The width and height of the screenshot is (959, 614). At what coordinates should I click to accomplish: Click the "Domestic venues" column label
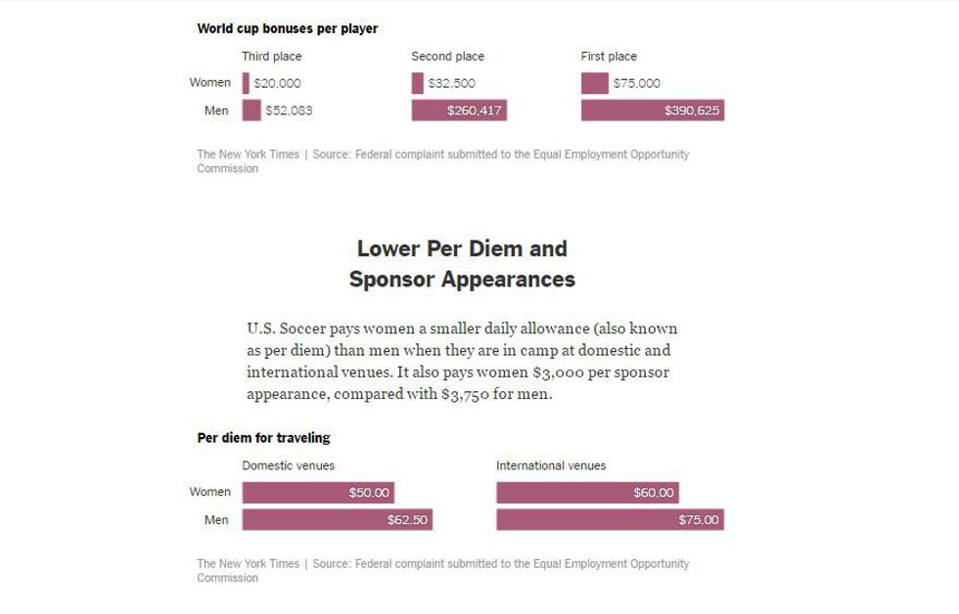coord(288,466)
